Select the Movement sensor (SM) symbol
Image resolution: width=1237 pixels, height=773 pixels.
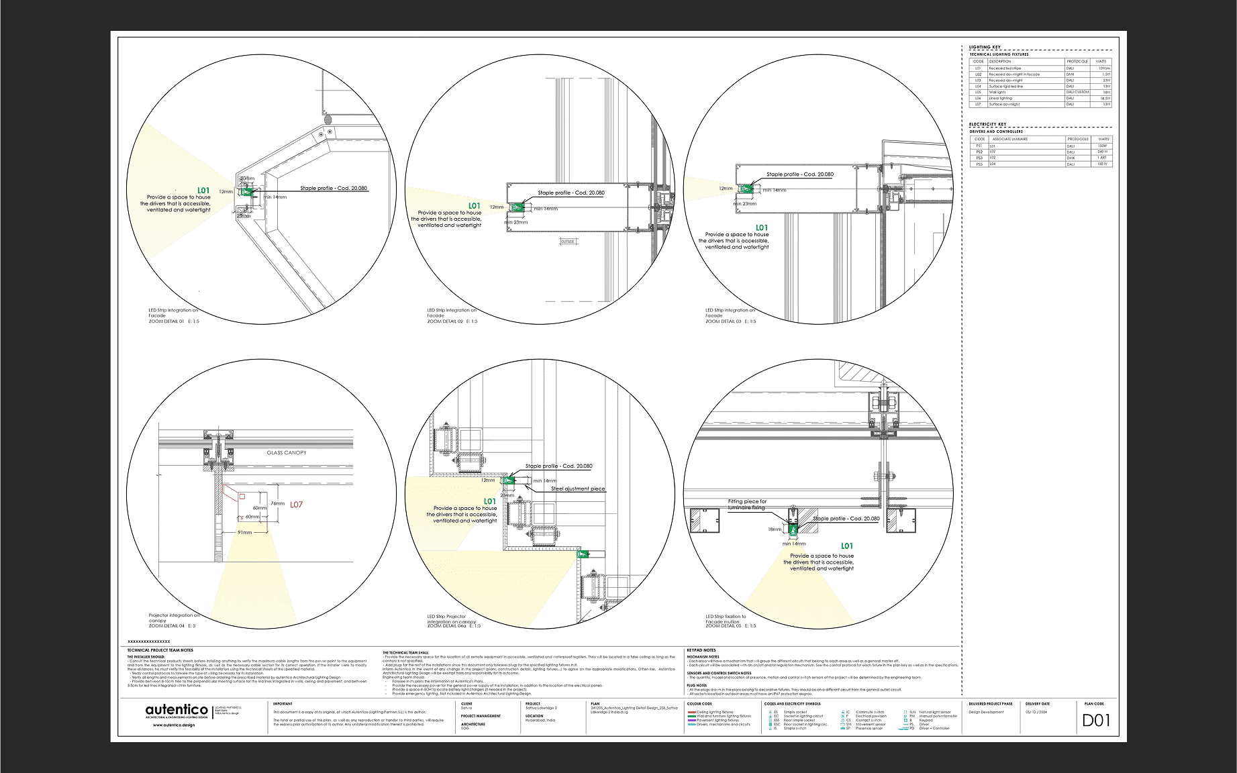point(842,725)
